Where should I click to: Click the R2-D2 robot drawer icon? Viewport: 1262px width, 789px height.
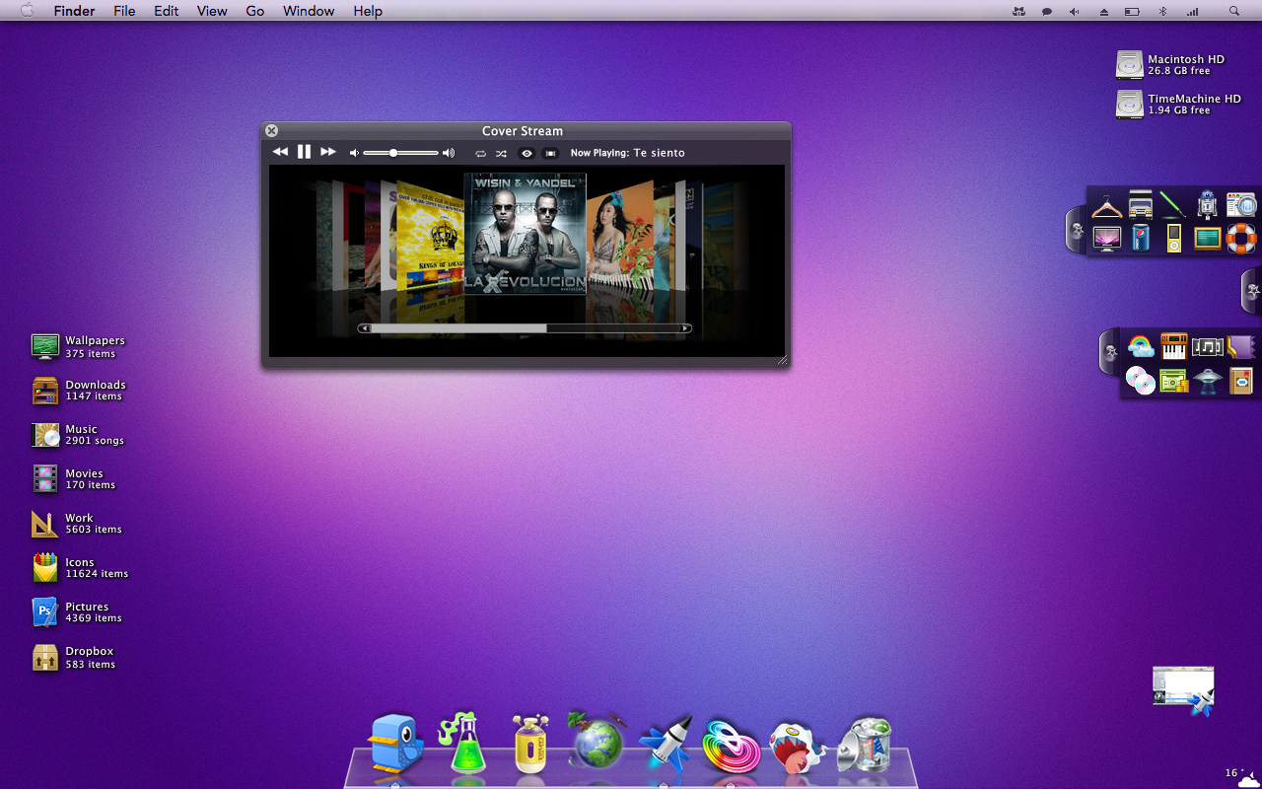(x=1207, y=204)
